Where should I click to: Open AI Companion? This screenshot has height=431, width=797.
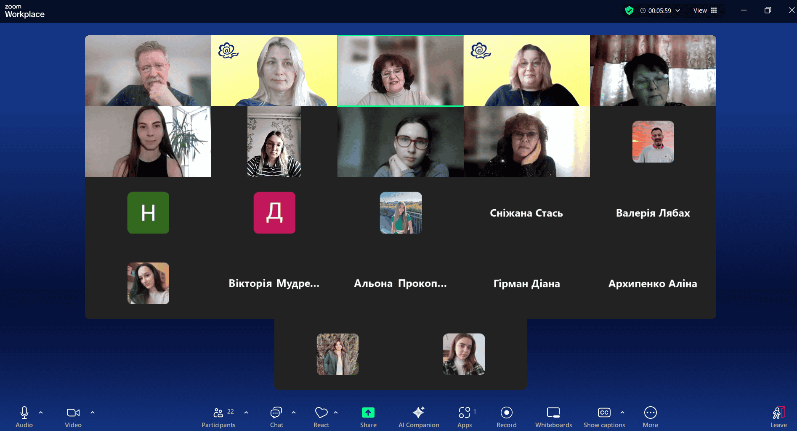tap(419, 417)
